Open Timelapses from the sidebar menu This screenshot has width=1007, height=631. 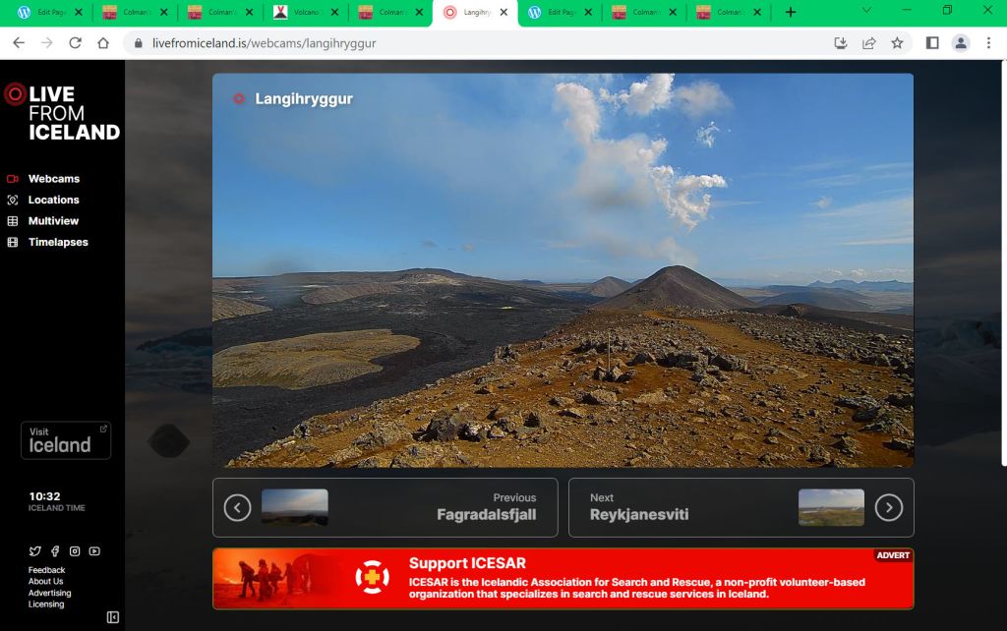coord(58,242)
